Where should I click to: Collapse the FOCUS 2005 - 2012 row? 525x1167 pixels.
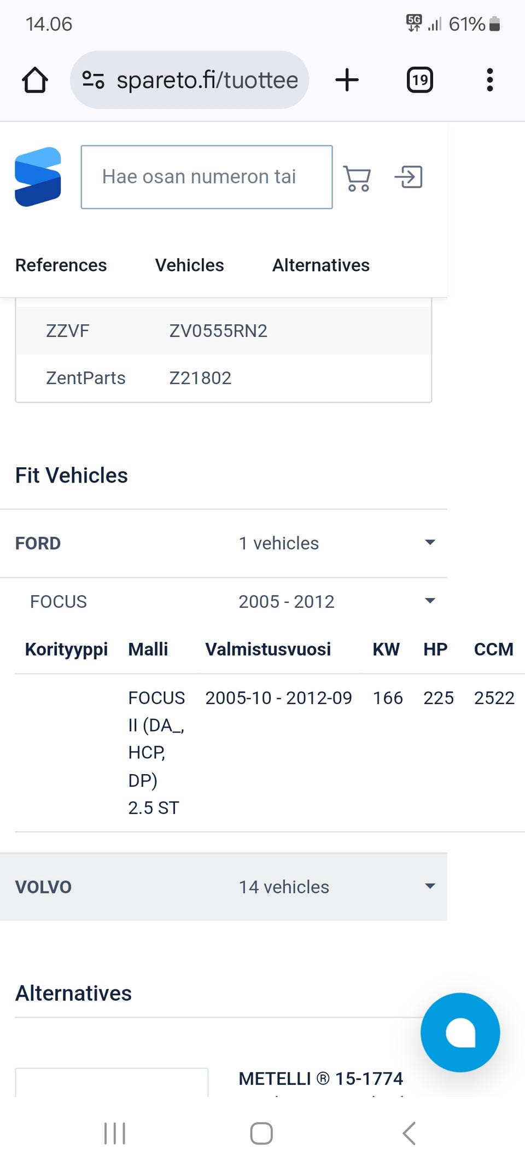[x=430, y=601]
